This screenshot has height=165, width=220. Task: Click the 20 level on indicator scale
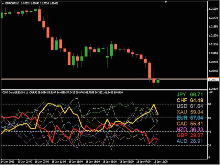pyautogui.click(x=210, y=145)
